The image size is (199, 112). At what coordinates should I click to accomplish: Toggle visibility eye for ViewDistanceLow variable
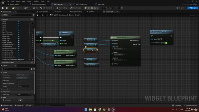[32, 55]
